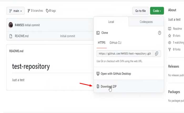Open the 1 watching link
The image size is (184, 113).
(178, 43)
